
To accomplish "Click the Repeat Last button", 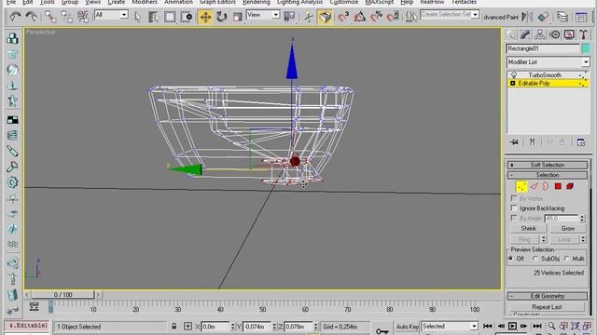I will tap(548, 306).
